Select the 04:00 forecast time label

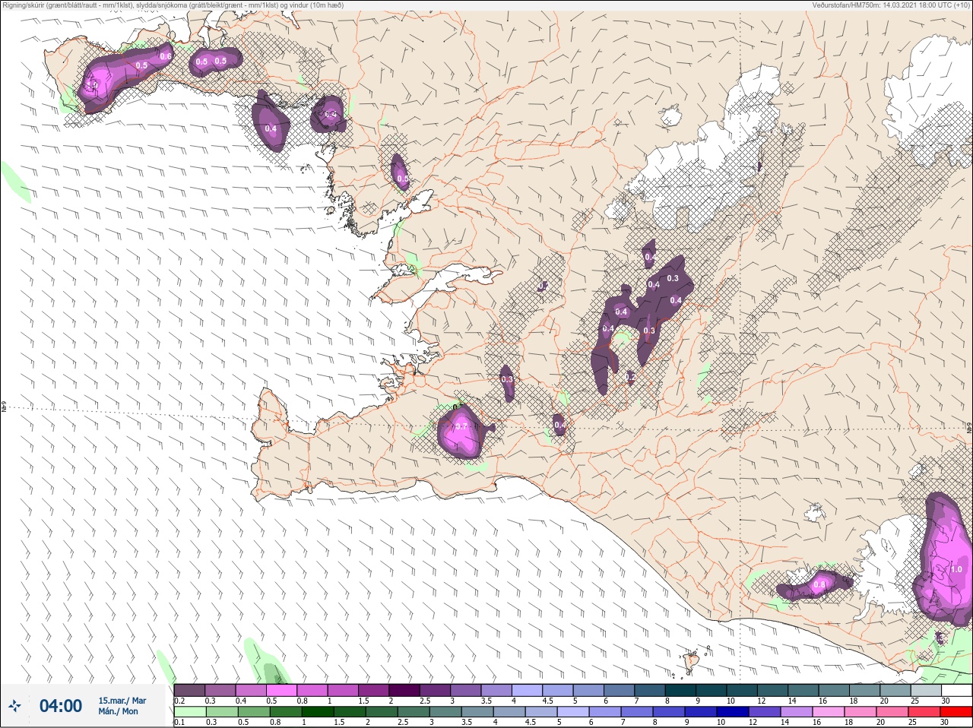click(x=60, y=706)
